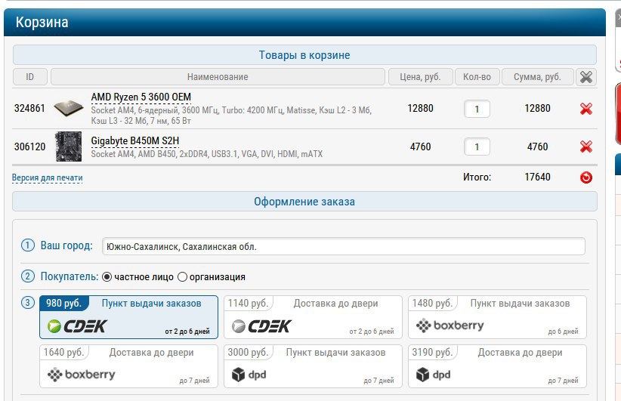Click the Gigabyte motherboard thumbnail

click(69, 147)
